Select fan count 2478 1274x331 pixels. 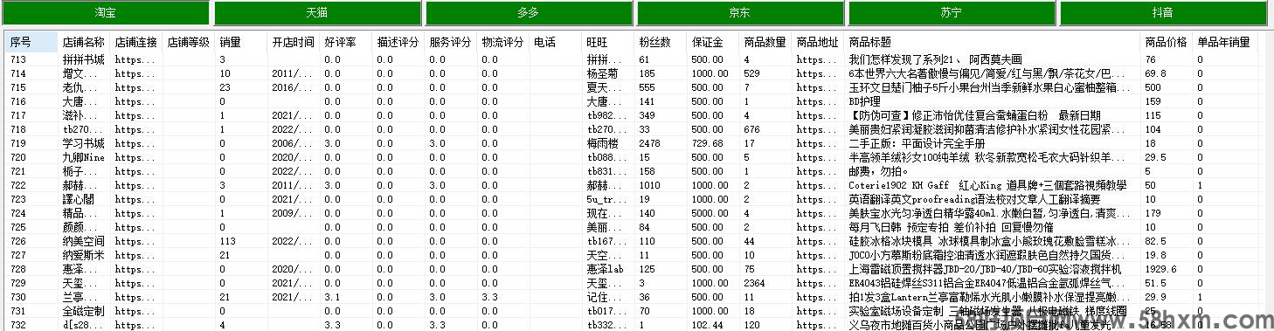pyautogui.click(x=650, y=143)
